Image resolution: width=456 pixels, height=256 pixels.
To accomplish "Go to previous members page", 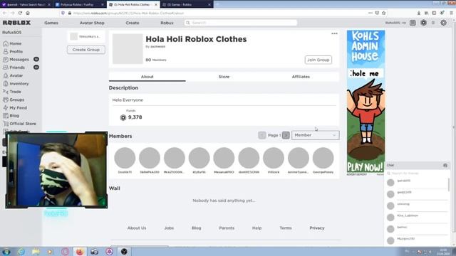I will 262,135.
